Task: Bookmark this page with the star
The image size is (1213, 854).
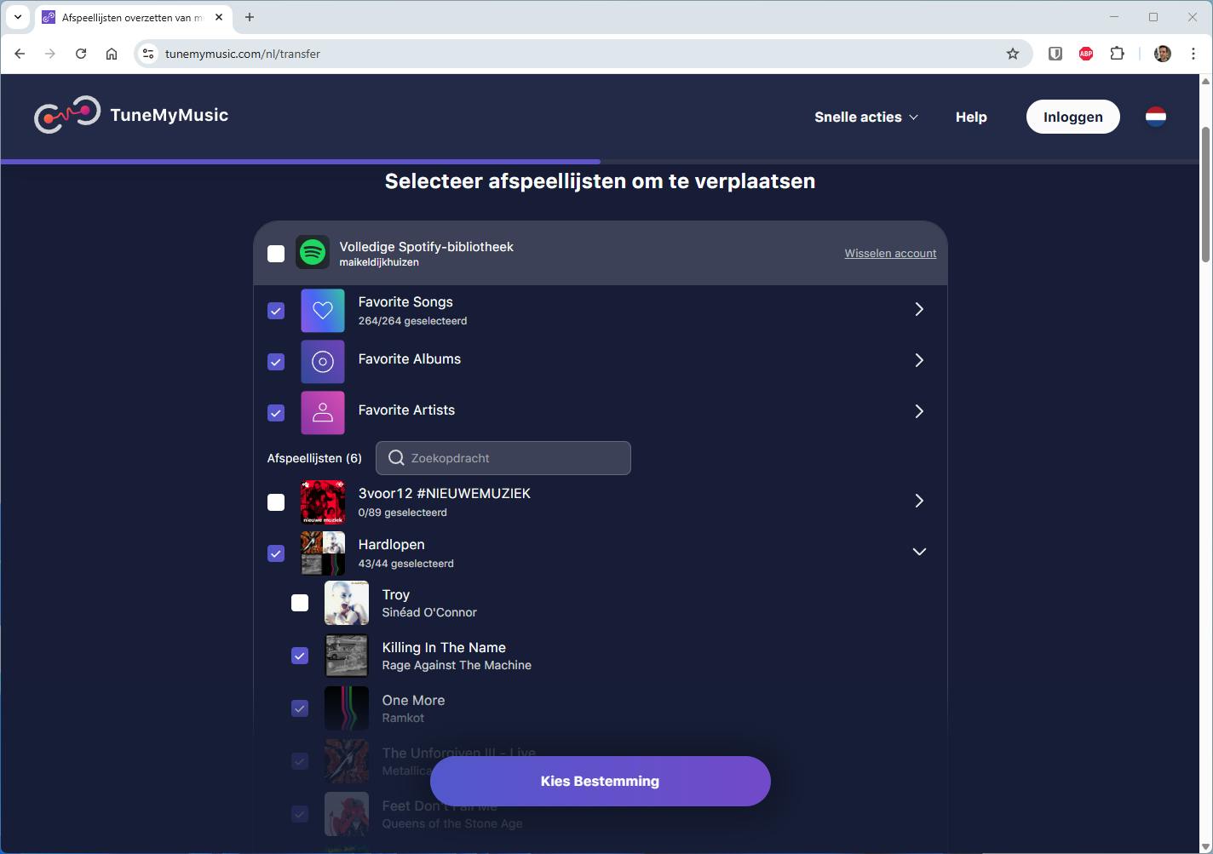Action: click(x=1013, y=54)
